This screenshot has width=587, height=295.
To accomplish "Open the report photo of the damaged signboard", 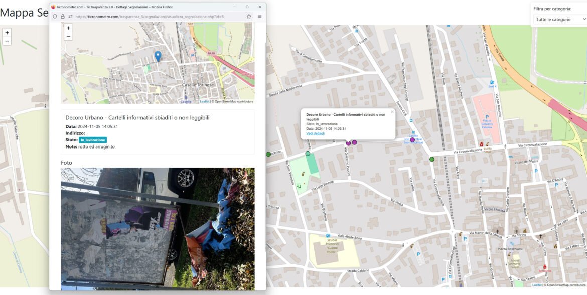I will (x=158, y=228).
